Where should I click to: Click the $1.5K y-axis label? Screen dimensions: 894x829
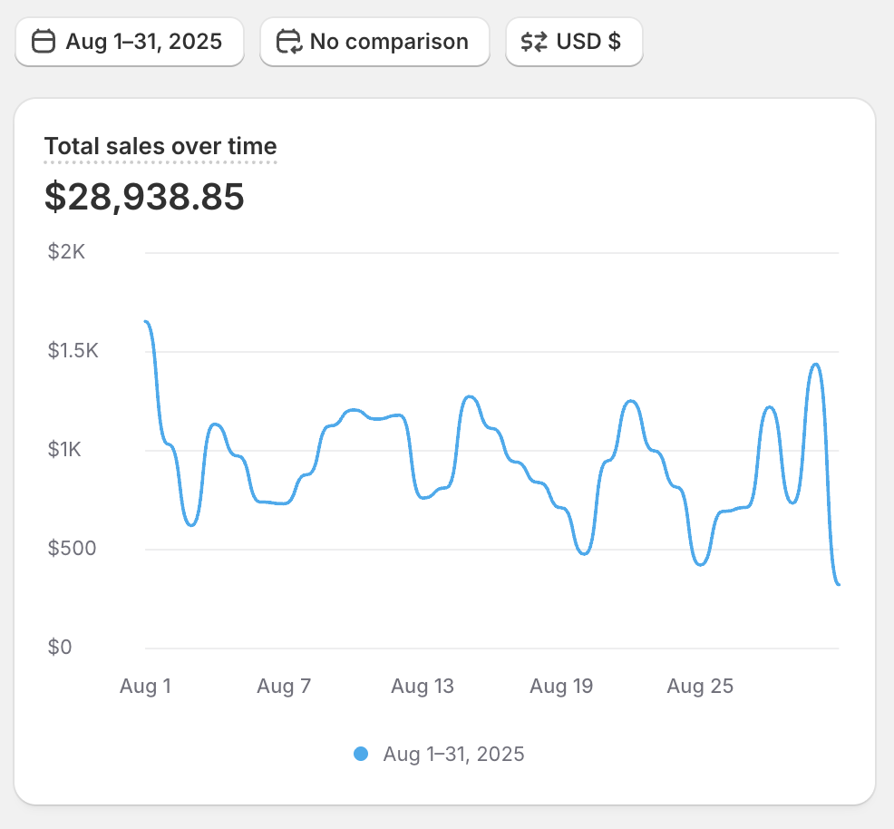[73, 351]
